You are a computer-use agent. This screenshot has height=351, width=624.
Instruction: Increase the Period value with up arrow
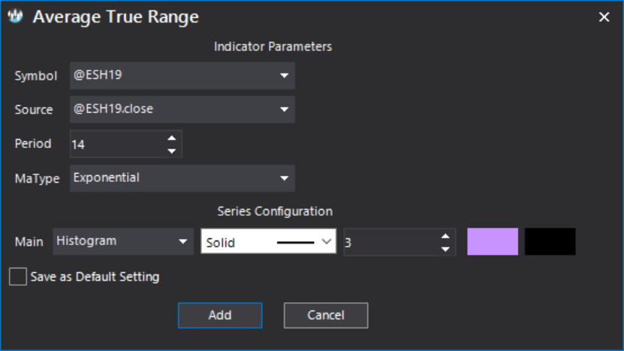(x=171, y=138)
